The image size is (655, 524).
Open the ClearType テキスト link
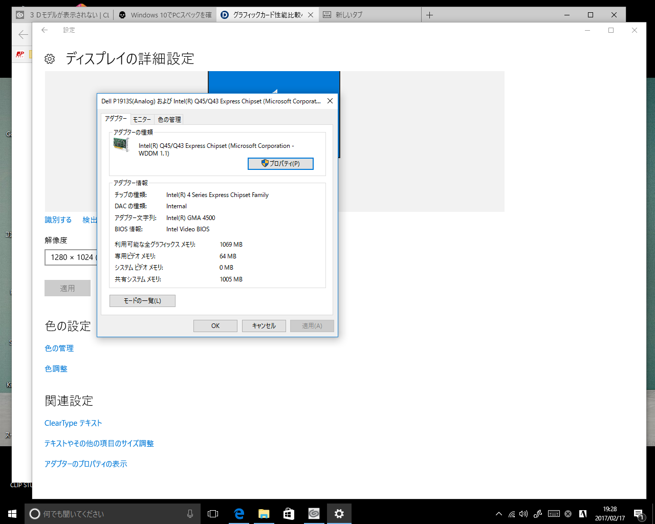click(x=73, y=423)
